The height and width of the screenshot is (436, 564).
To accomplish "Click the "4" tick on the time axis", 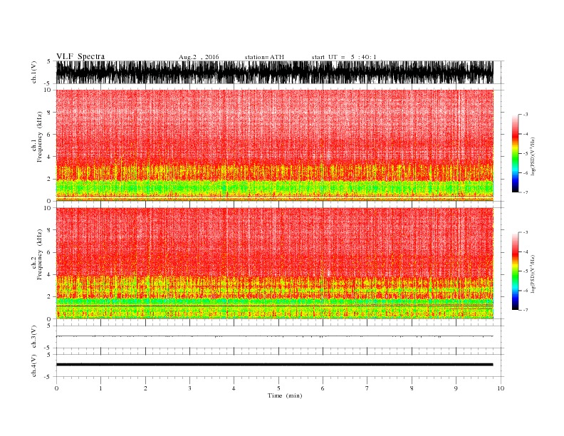I will point(234,388).
